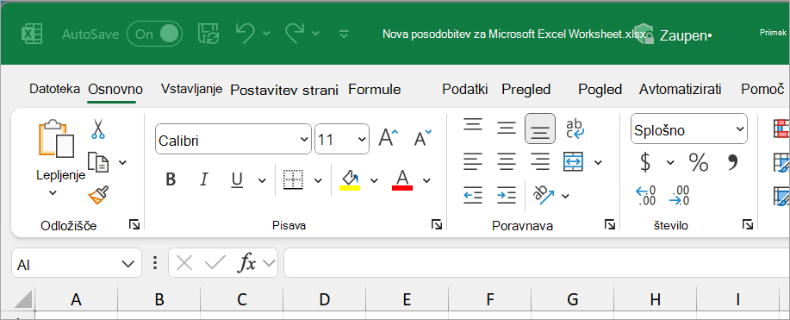The width and height of the screenshot is (790, 320).
Task: Open the Copy options dropdown arrow
Action: coord(122,162)
